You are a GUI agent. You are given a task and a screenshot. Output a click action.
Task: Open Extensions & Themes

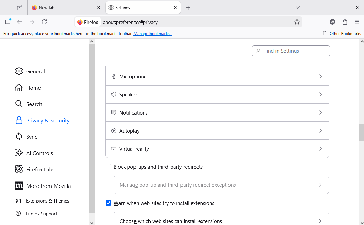coord(47,201)
